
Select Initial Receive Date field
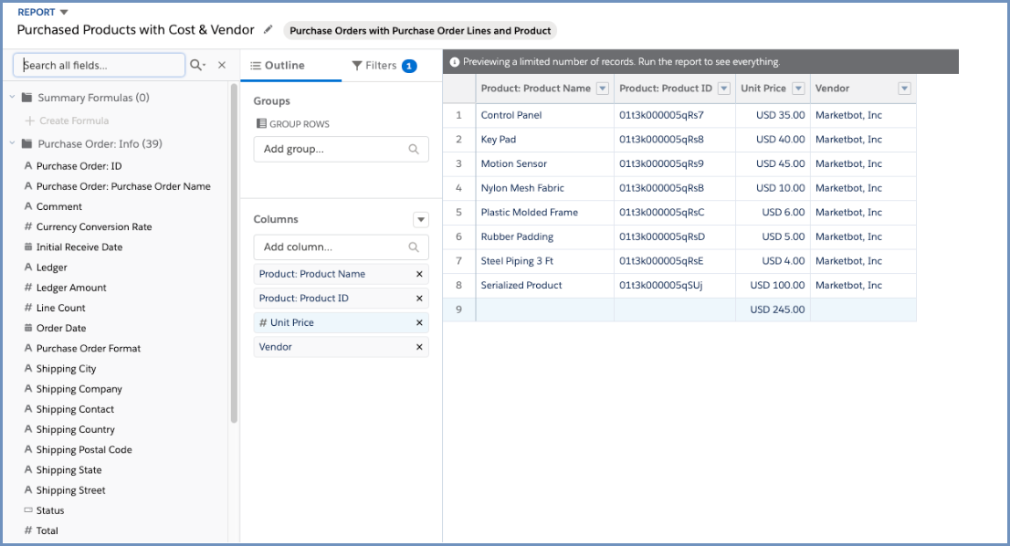tap(79, 247)
